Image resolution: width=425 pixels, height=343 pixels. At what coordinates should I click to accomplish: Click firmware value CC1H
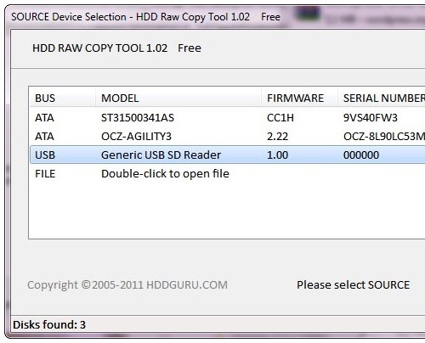tap(280, 118)
